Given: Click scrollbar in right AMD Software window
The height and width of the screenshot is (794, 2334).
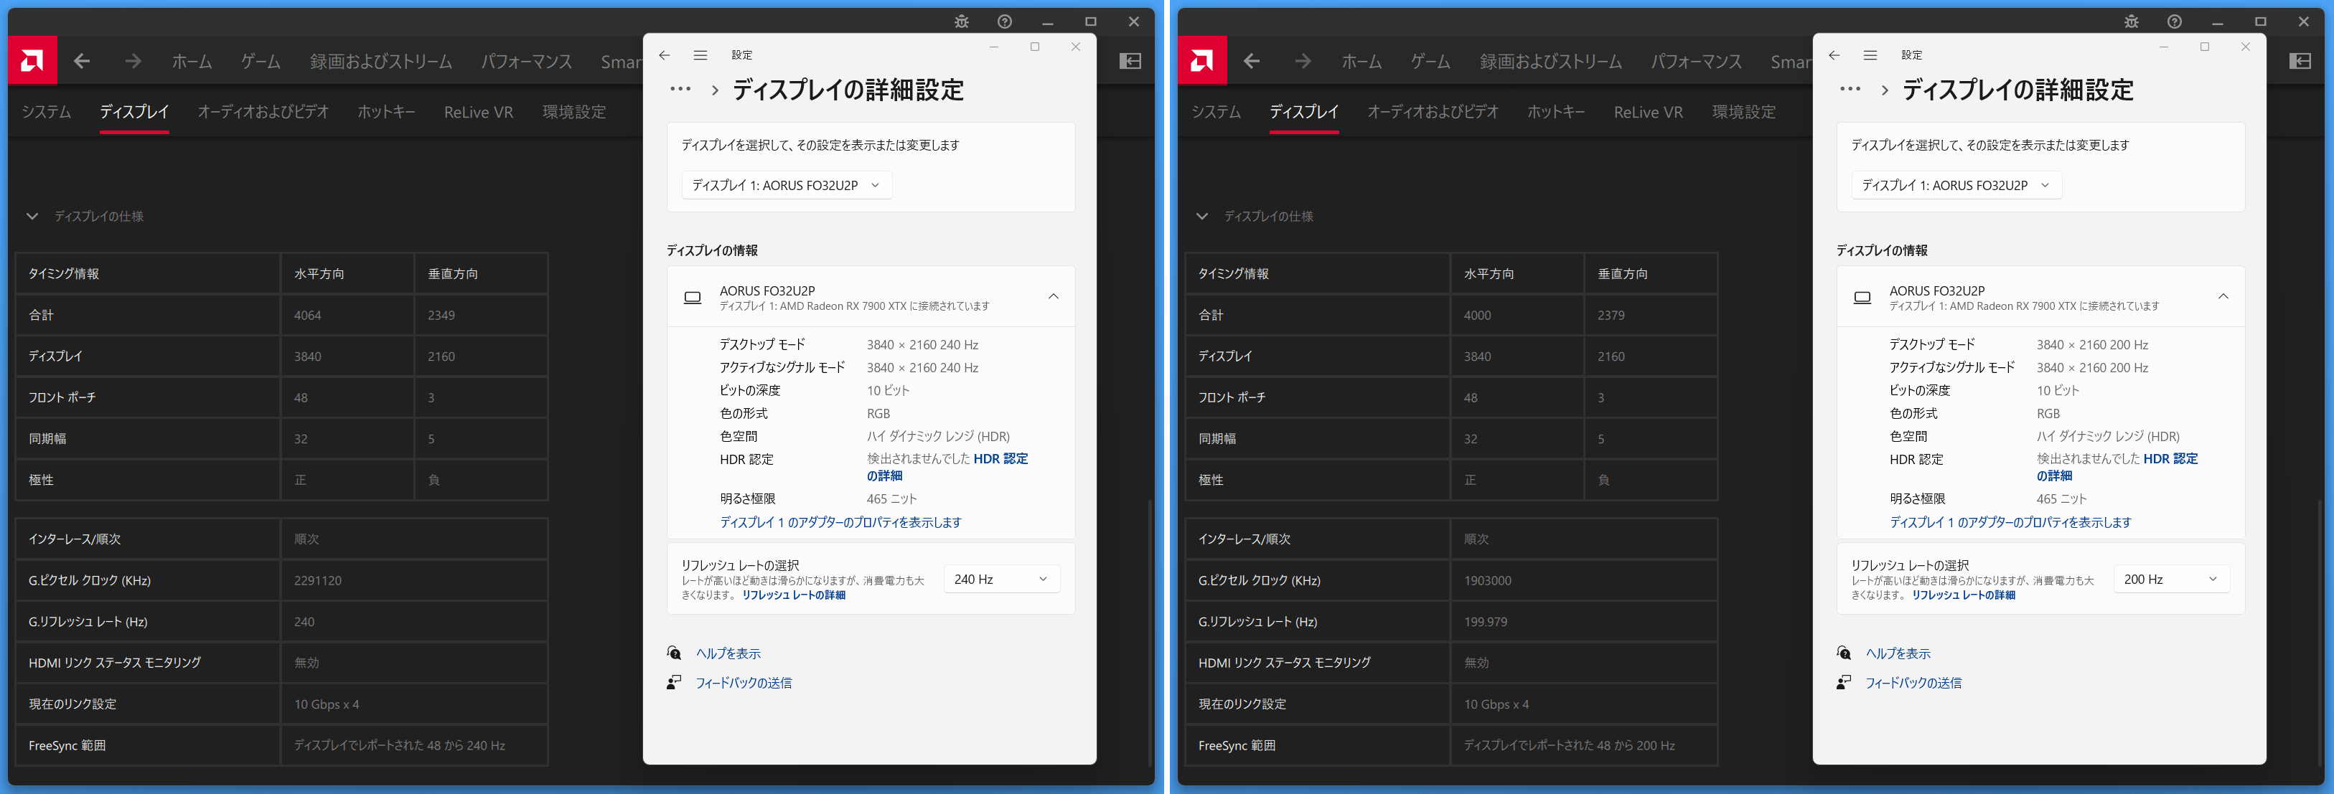Looking at the screenshot, I should (2320, 634).
